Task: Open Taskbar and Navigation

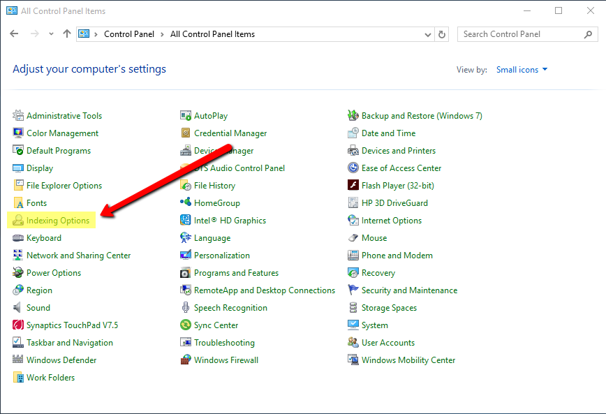Action: [x=70, y=343]
